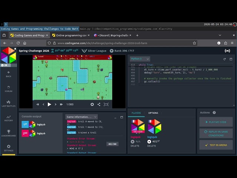Open the LEADERBOARD sidebar item
Image resolution: width=237 pixels, height=178 pixels.
tap(9, 133)
